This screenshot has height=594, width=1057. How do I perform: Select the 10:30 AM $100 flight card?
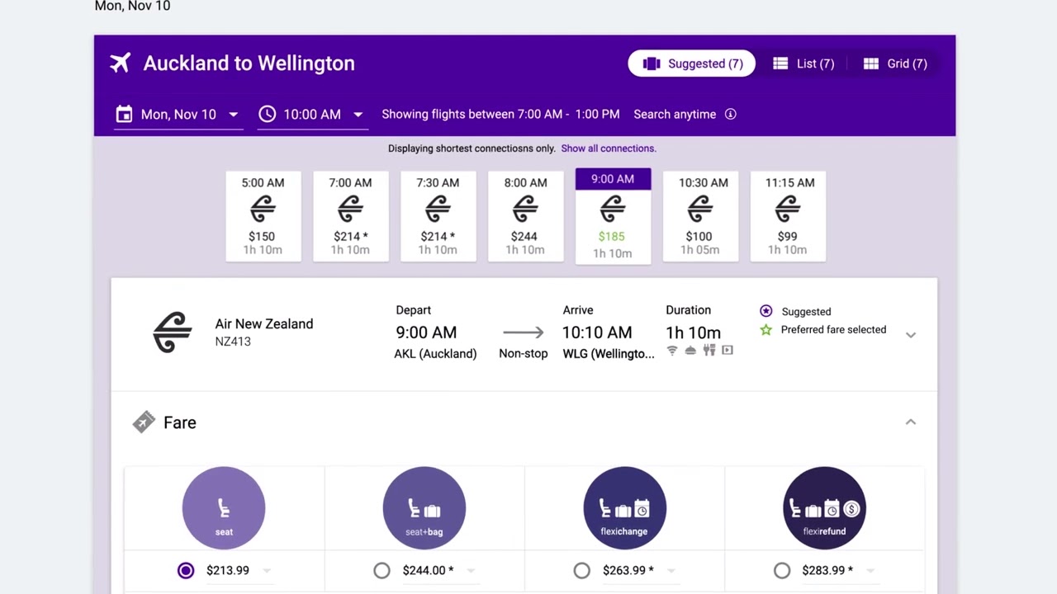(x=700, y=216)
